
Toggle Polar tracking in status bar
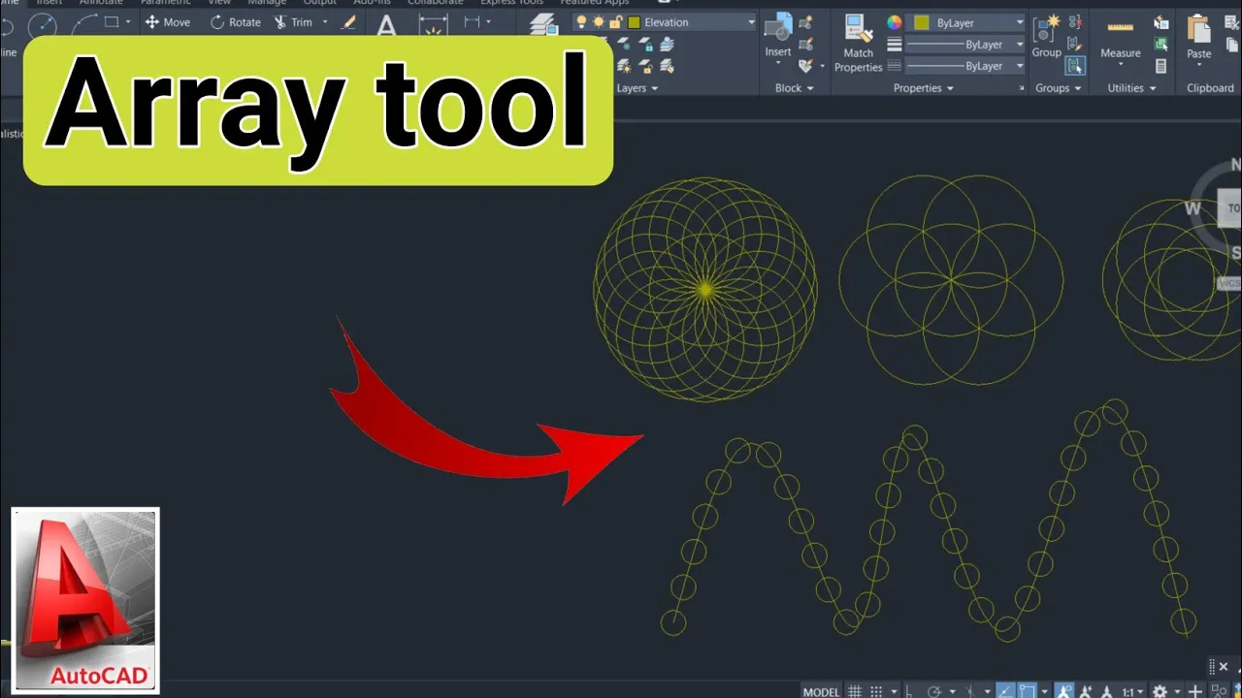tap(933, 691)
